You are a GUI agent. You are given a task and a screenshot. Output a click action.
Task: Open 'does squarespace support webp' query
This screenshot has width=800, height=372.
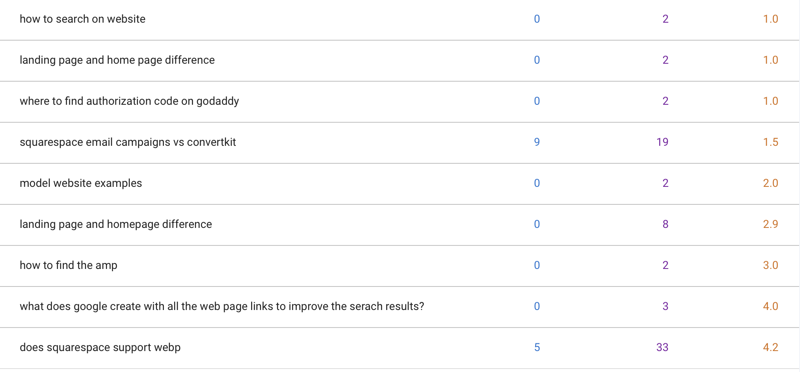coord(100,347)
